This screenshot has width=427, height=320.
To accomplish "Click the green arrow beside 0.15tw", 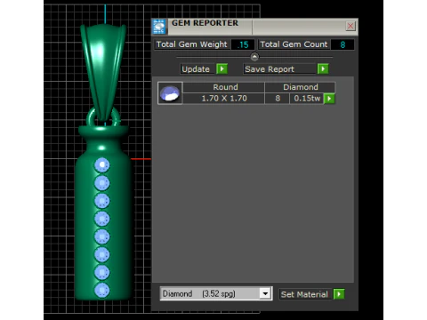I will [329, 99].
